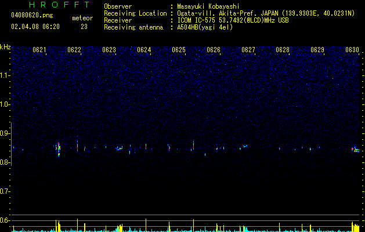
Task: Click the 0626 time marker
Action: coord(214,50)
